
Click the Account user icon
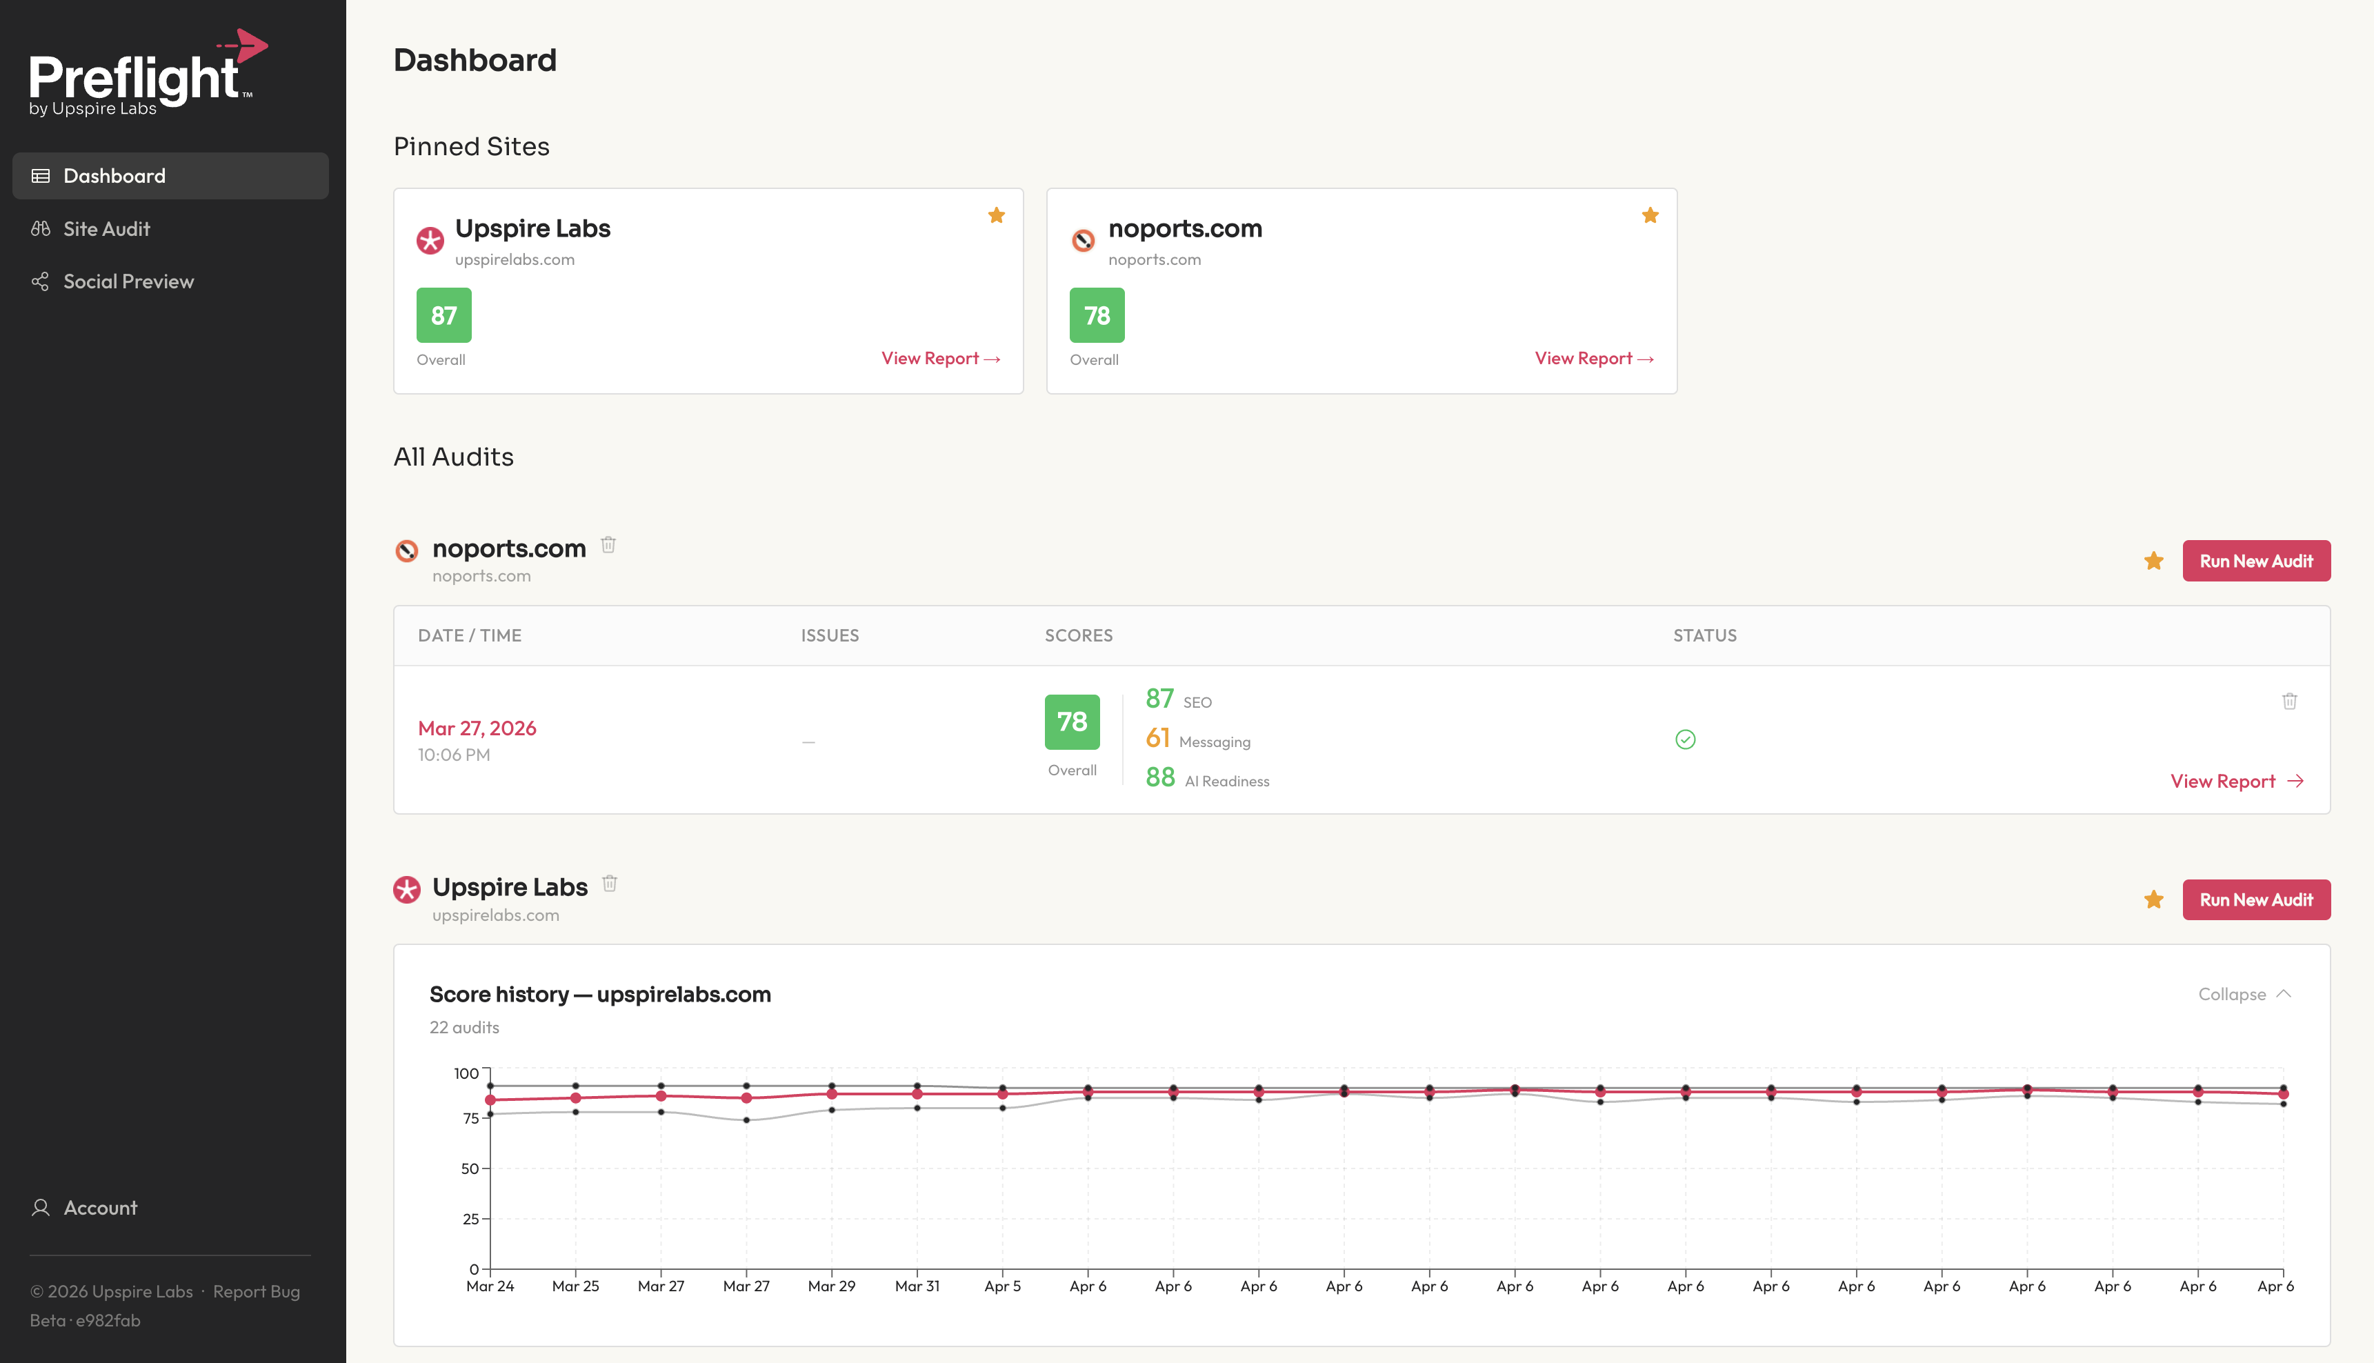click(x=40, y=1208)
